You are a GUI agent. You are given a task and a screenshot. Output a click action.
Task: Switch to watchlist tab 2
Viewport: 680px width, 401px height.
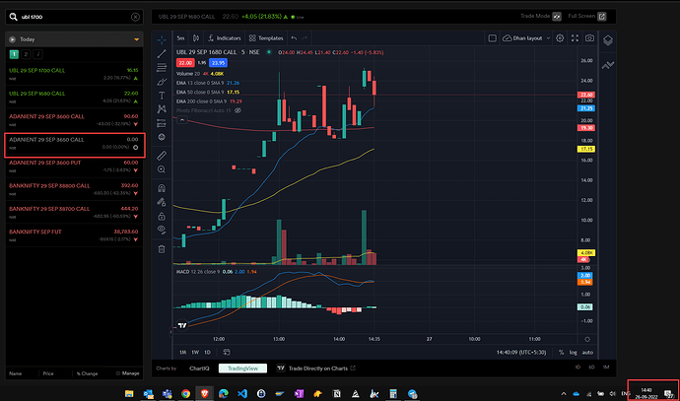(26, 54)
